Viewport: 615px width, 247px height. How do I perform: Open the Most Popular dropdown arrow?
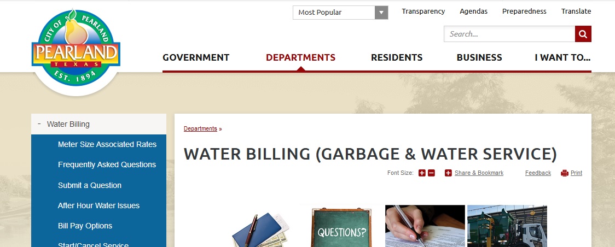pyautogui.click(x=381, y=13)
